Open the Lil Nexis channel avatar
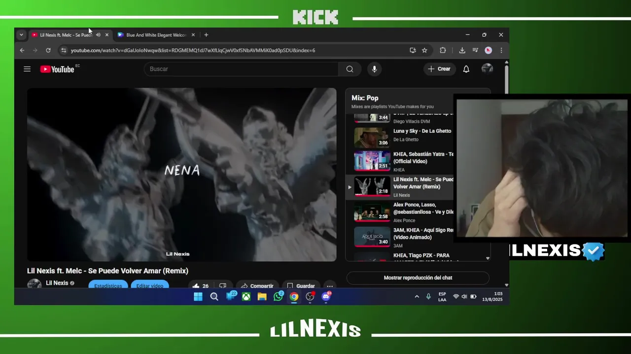 coord(34,285)
